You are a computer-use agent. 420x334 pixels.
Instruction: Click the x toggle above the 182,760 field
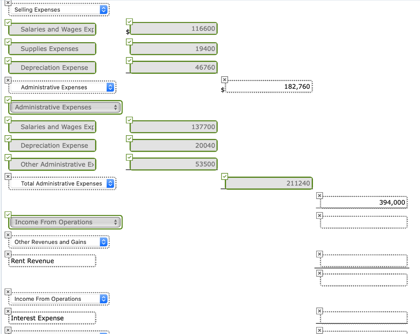[224, 79]
